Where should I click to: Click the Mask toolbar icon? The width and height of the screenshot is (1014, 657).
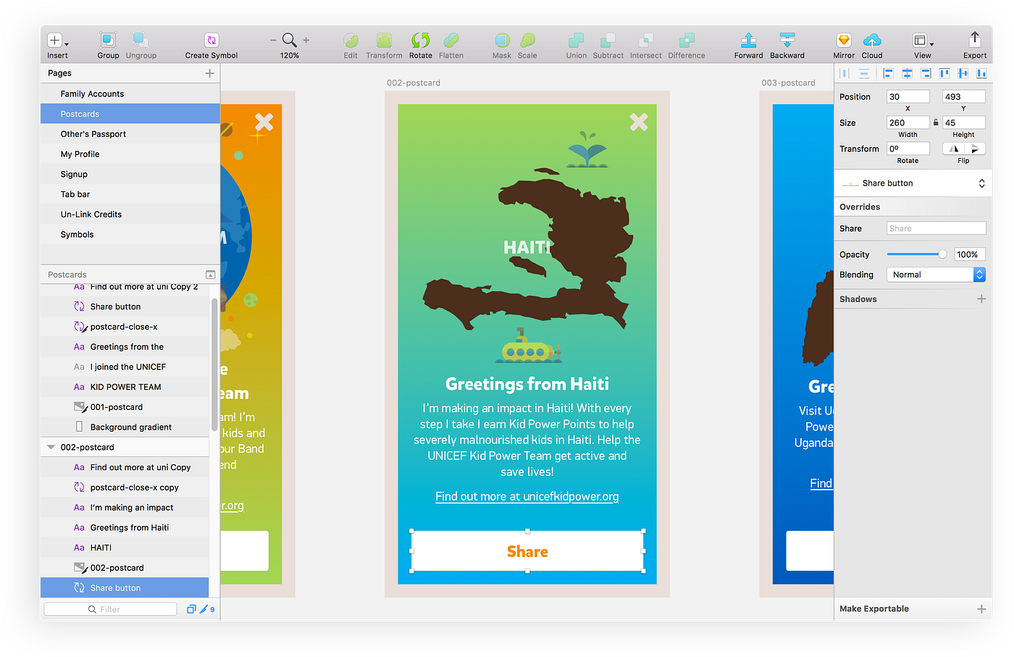(501, 40)
